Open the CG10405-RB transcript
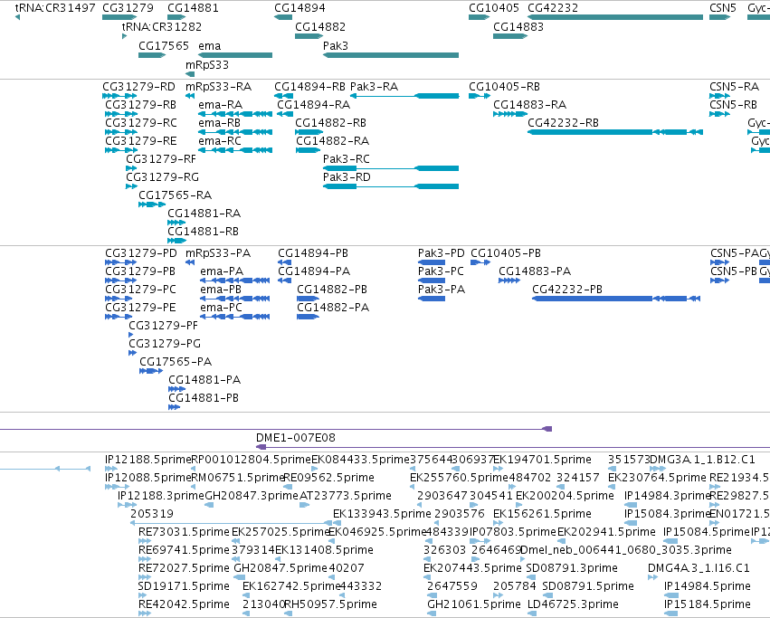Viewport: 770px width, 618px height. pos(504,87)
